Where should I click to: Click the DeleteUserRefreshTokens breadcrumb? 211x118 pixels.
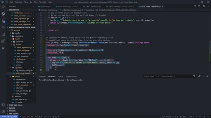point(118,10)
